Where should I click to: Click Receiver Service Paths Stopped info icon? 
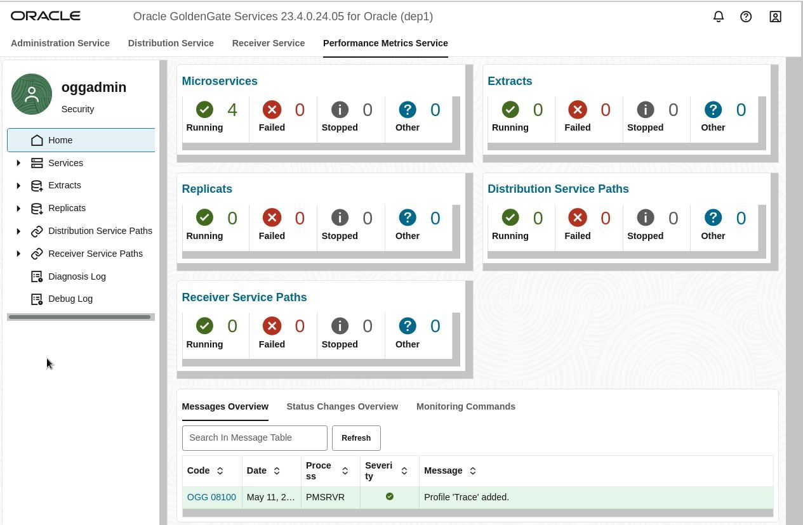click(x=340, y=326)
